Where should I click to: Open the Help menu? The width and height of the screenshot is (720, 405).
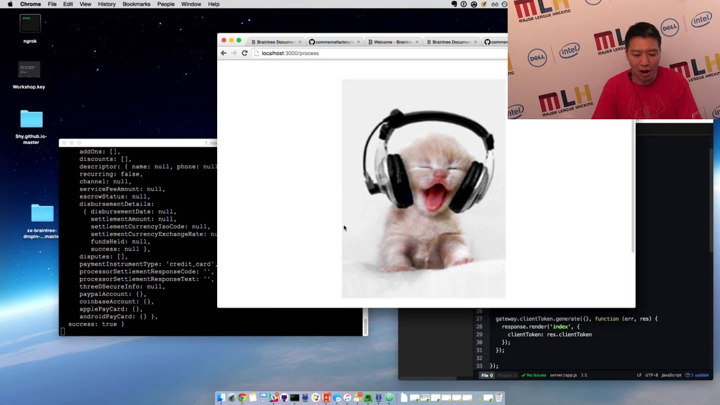(214, 4)
